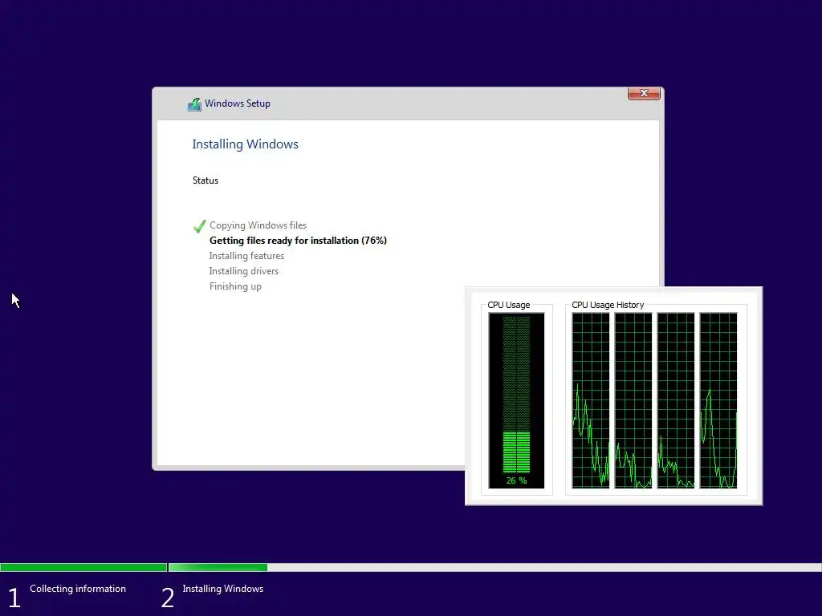Image resolution: width=822 pixels, height=616 pixels.
Task: Click the Installing Windows bottom progress bar
Action: pos(494,567)
